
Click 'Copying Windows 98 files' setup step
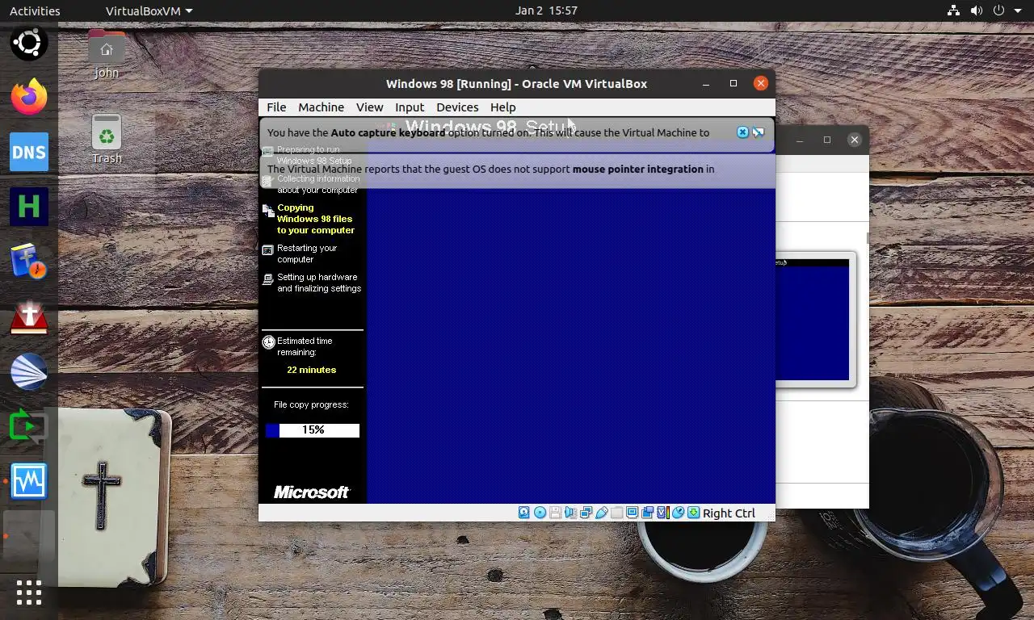coord(315,219)
